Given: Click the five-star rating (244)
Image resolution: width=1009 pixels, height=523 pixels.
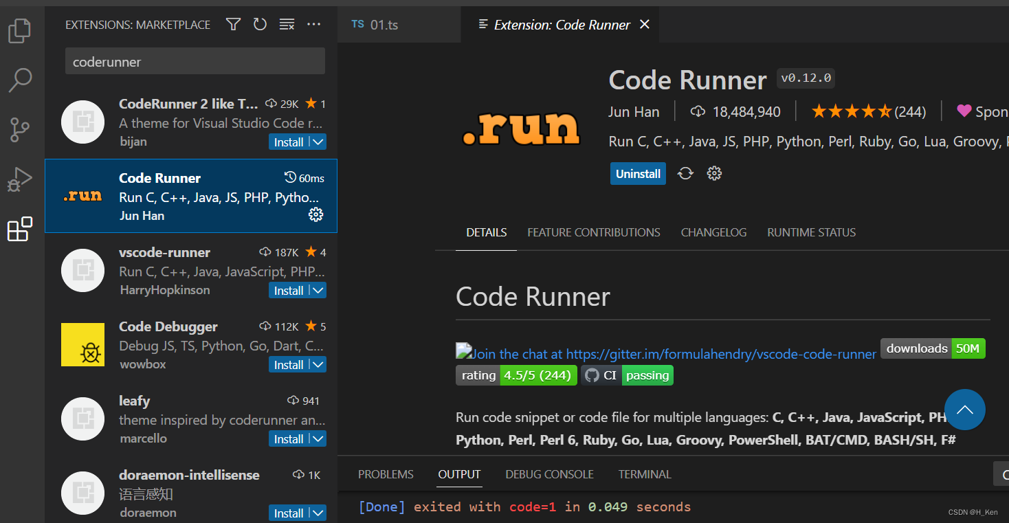Looking at the screenshot, I should [869, 111].
